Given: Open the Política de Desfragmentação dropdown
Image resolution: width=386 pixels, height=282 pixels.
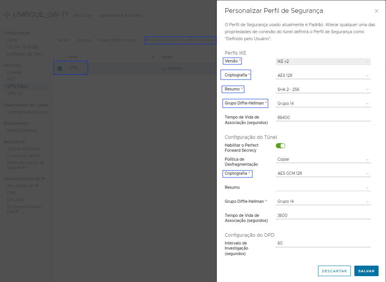Looking at the screenshot, I should pyautogui.click(x=323, y=159).
